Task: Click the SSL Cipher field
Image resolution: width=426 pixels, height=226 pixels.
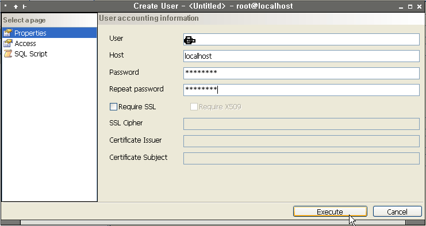Action: coord(302,124)
